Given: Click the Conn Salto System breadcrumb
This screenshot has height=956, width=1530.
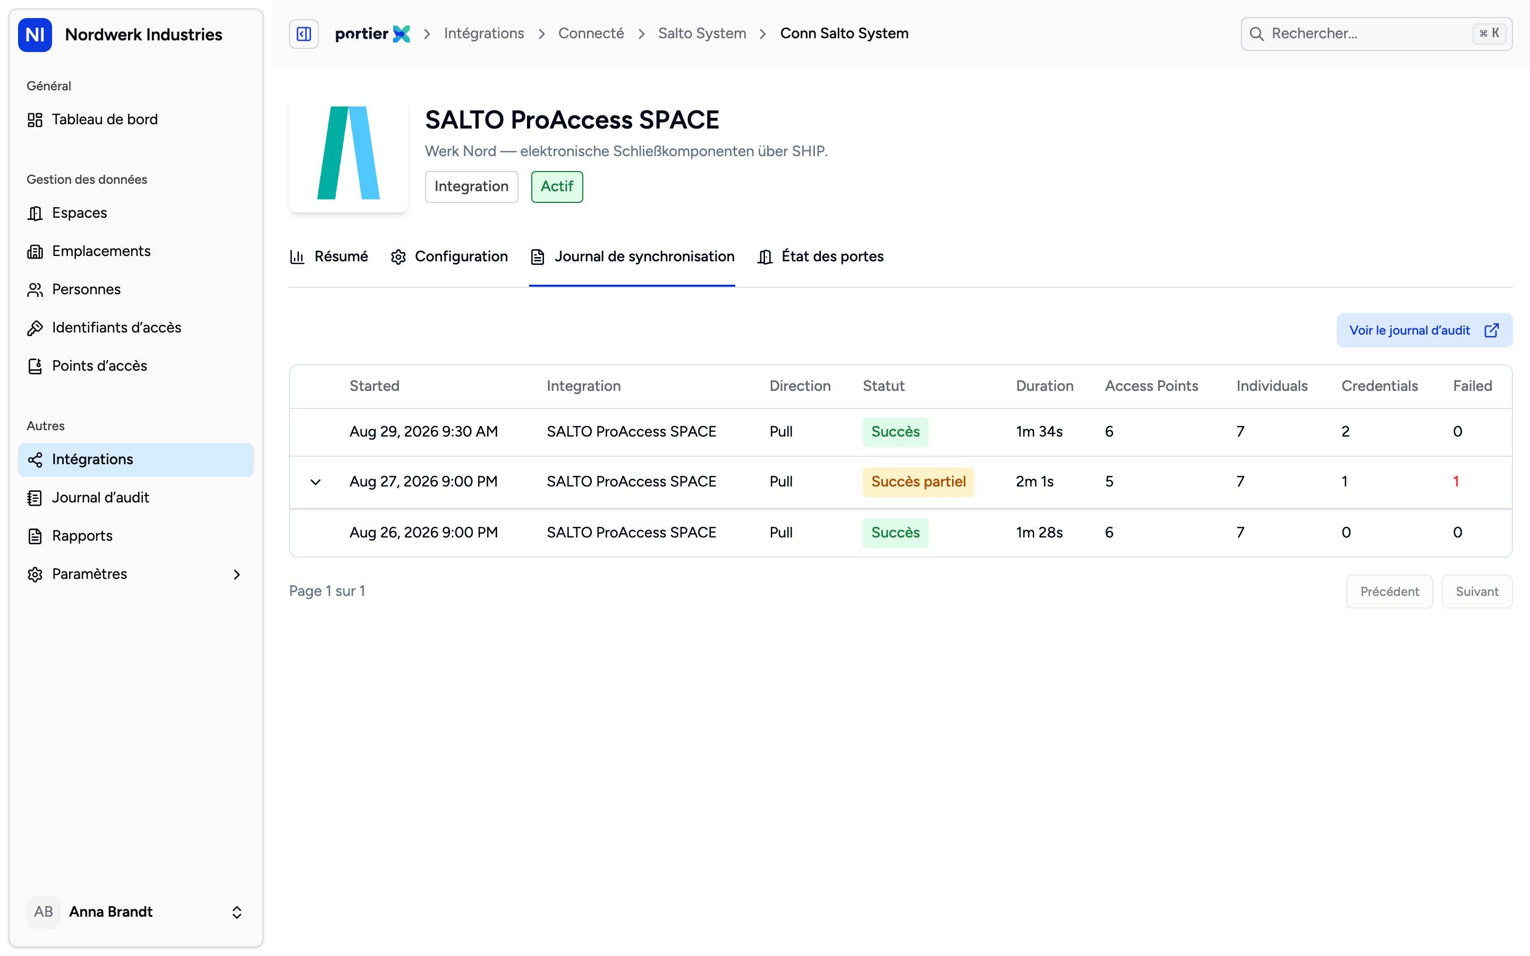Looking at the screenshot, I should [844, 33].
